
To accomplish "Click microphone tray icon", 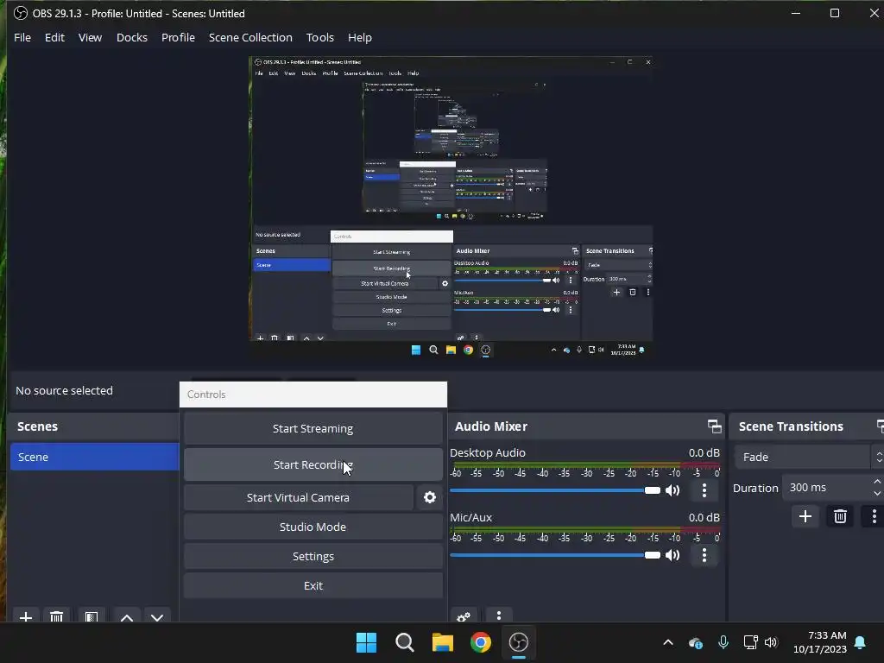I will (x=723, y=642).
